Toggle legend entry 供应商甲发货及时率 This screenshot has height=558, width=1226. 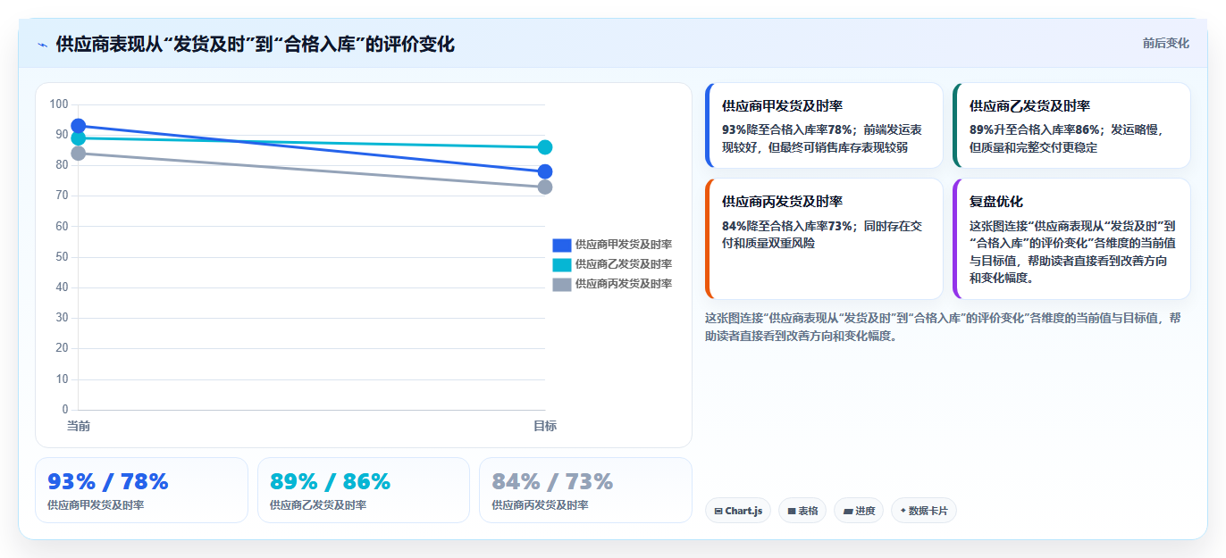click(612, 245)
